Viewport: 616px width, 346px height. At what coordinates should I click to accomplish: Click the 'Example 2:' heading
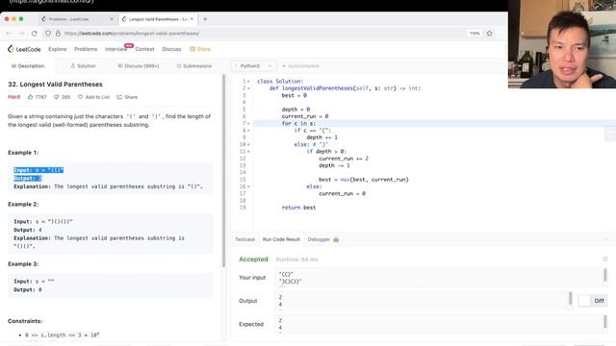point(23,205)
